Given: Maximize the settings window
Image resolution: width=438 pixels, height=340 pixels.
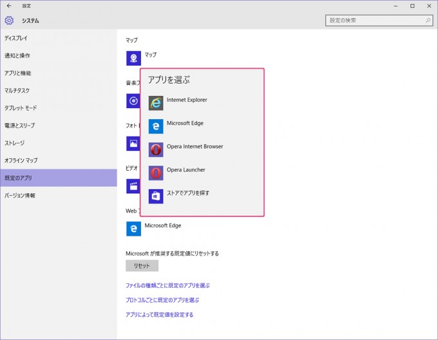Looking at the screenshot, I should click(x=412, y=6).
